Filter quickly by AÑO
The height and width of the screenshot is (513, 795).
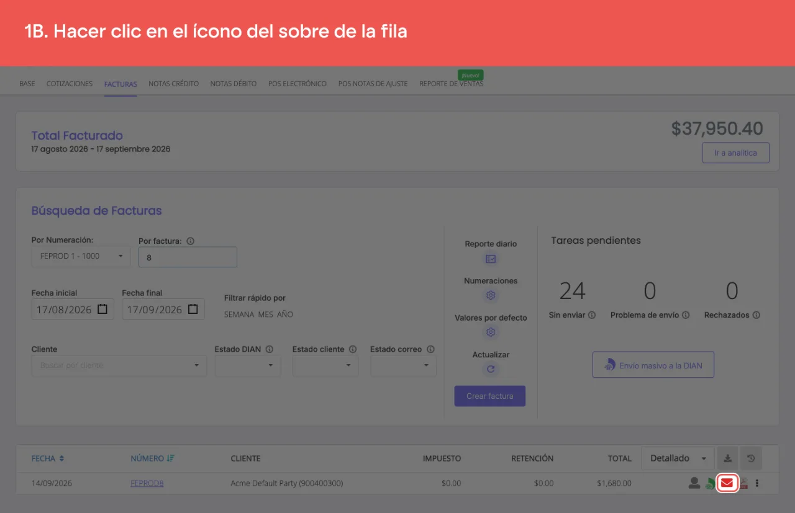(285, 314)
